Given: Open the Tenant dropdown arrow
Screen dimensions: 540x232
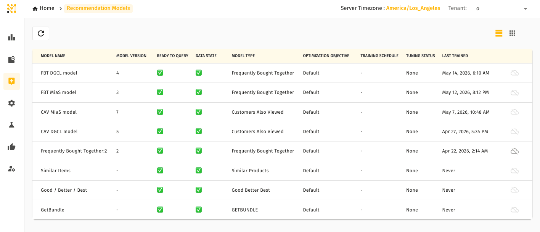Looking at the screenshot, I should (526, 9).
